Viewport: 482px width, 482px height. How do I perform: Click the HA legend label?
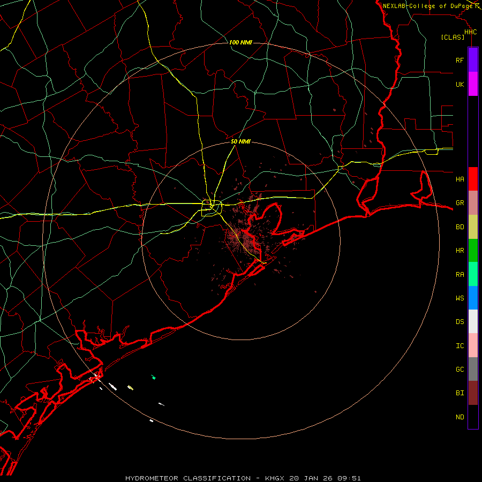click(460, 179)
